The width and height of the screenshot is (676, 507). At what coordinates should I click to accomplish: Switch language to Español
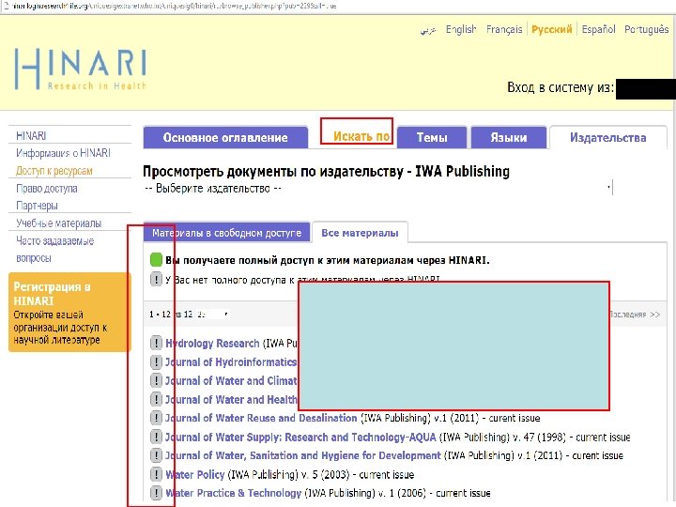598,29
